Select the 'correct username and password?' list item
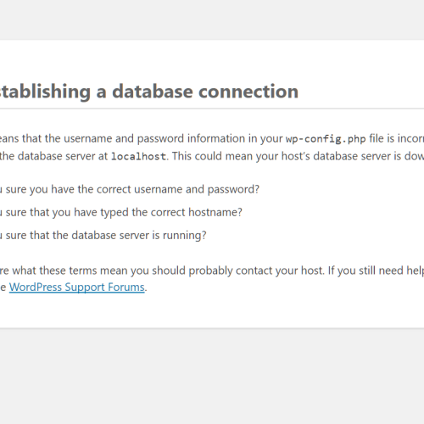Viewport: 424px width, 424px height. coord(130,189)
